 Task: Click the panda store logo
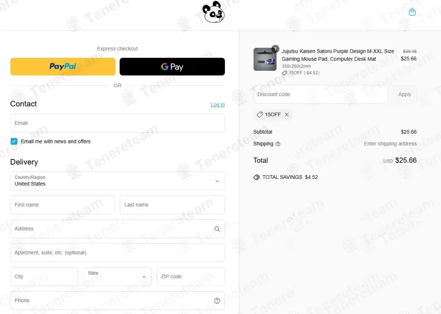click(214, 12)
